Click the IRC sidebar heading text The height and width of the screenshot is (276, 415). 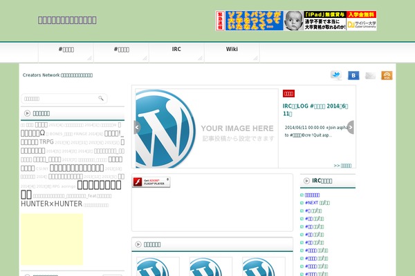click(x=322, y=181)
